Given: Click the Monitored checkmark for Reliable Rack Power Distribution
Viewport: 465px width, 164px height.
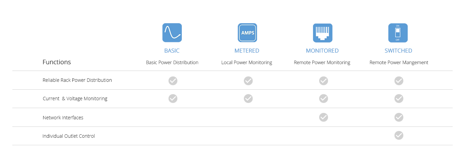Looking at the screenshot, I should pos(323,81).
